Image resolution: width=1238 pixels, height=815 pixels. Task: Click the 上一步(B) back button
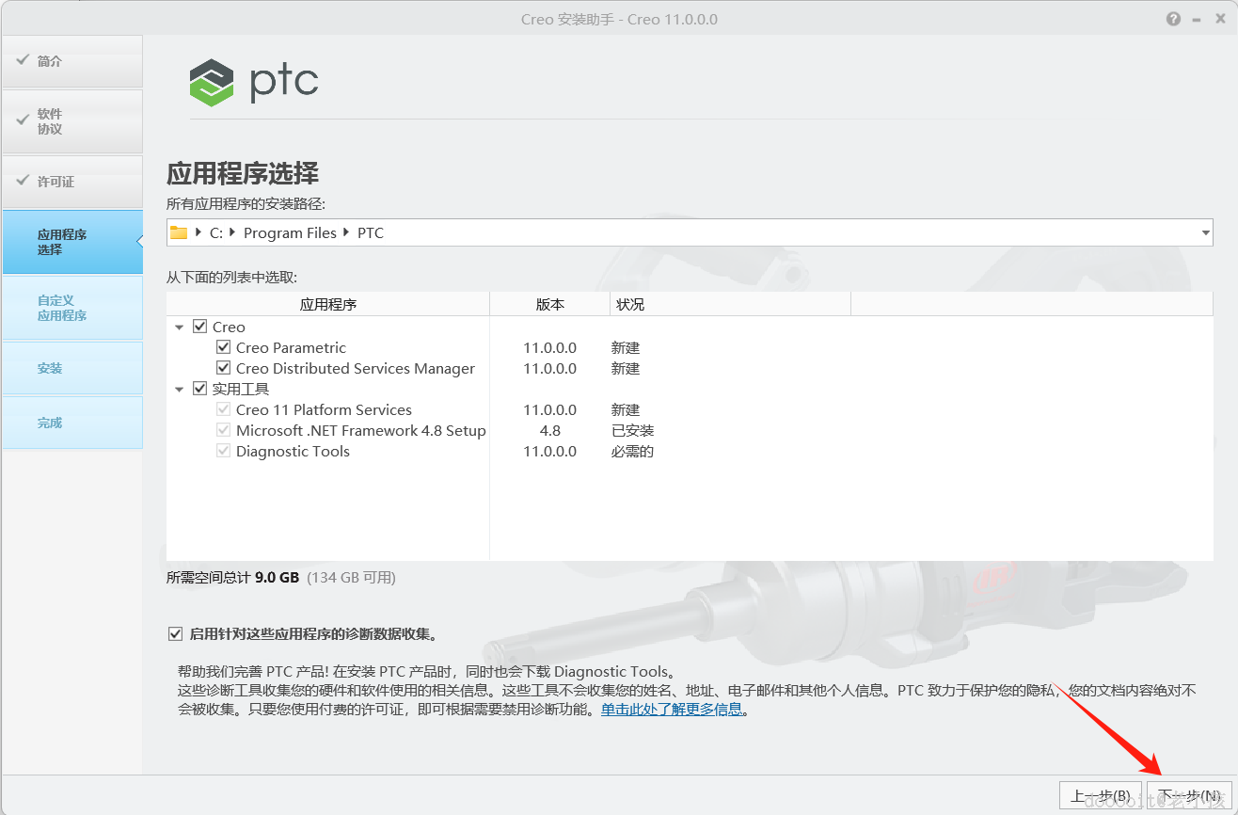coord(1101,795)
